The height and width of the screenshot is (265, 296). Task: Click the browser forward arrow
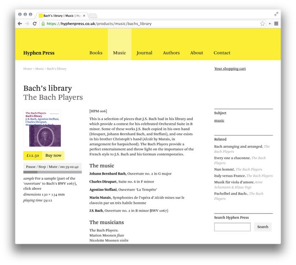(x=27, y=24)
